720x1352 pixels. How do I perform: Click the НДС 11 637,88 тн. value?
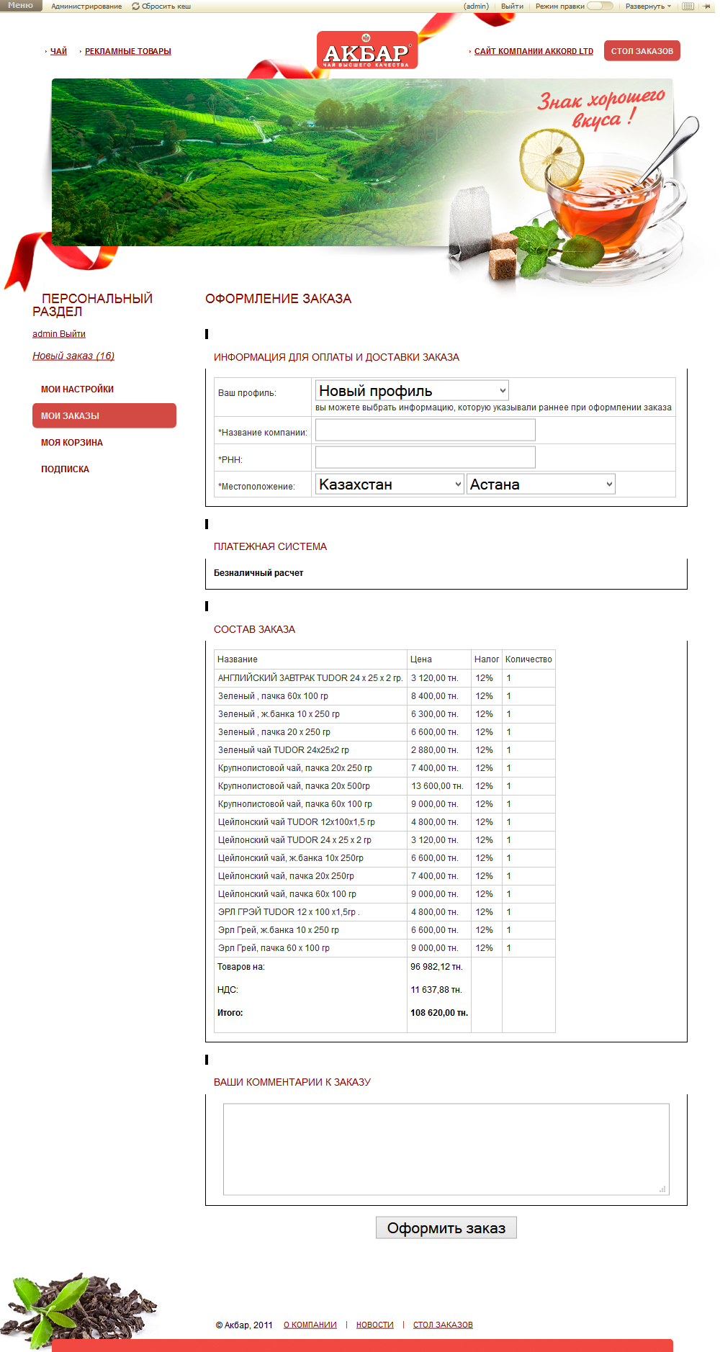[x=436, y=990]
